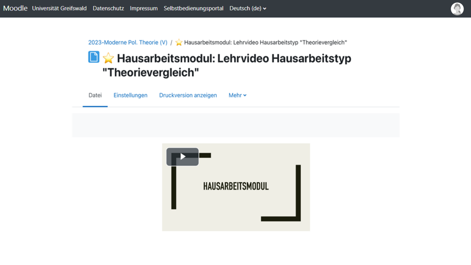Open the Einstellungen tab
The width and height of the screenshot is (471, 265).
130,95
